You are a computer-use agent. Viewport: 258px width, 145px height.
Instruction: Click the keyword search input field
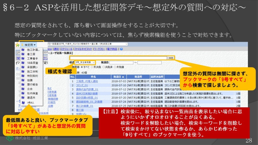[118, 58]
